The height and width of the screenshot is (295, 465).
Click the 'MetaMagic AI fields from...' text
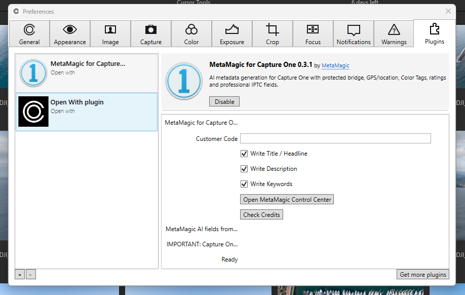202,229
